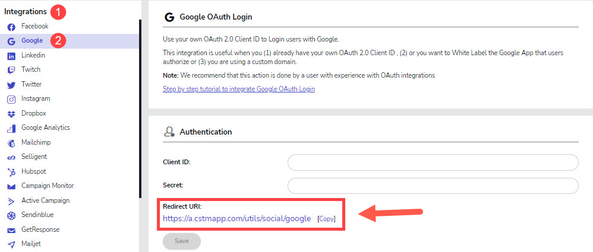Image resolution: width=593 pixels, height=252 pixels.
Task: Click the Authentication section title
Action: tap(206, 132)
